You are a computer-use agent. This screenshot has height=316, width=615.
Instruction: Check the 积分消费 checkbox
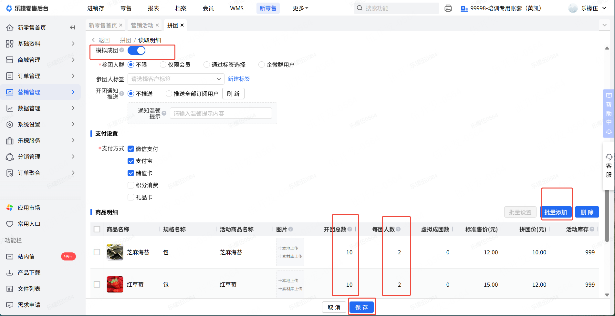131,185
